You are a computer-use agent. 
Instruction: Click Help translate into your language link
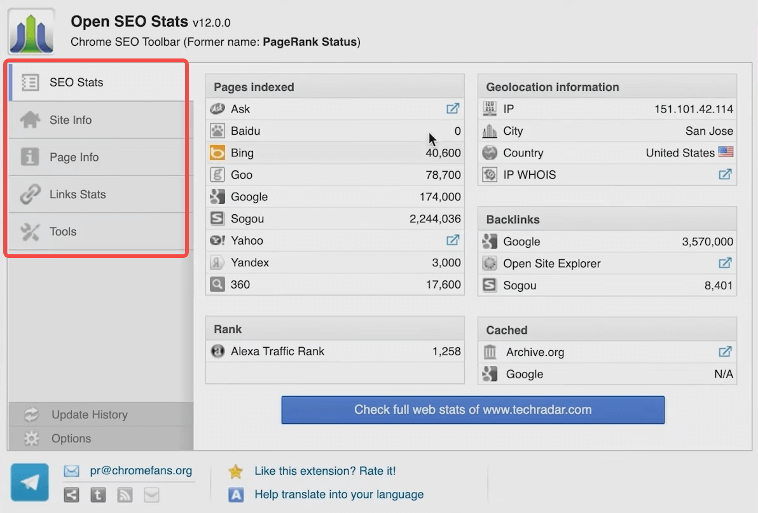[339, 494]
